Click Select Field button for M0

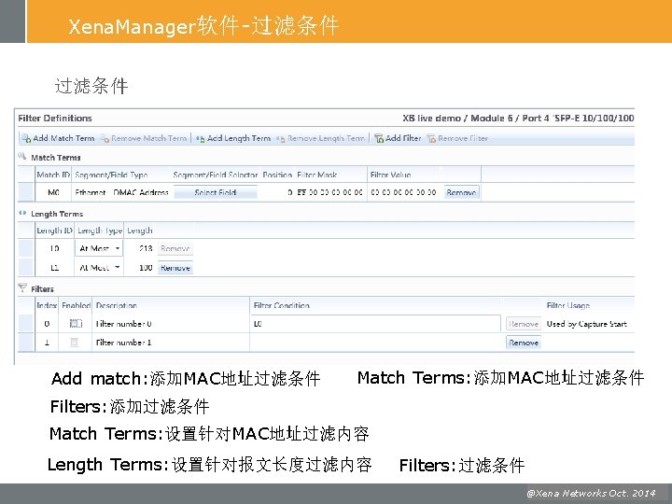(x=216, y=192)
